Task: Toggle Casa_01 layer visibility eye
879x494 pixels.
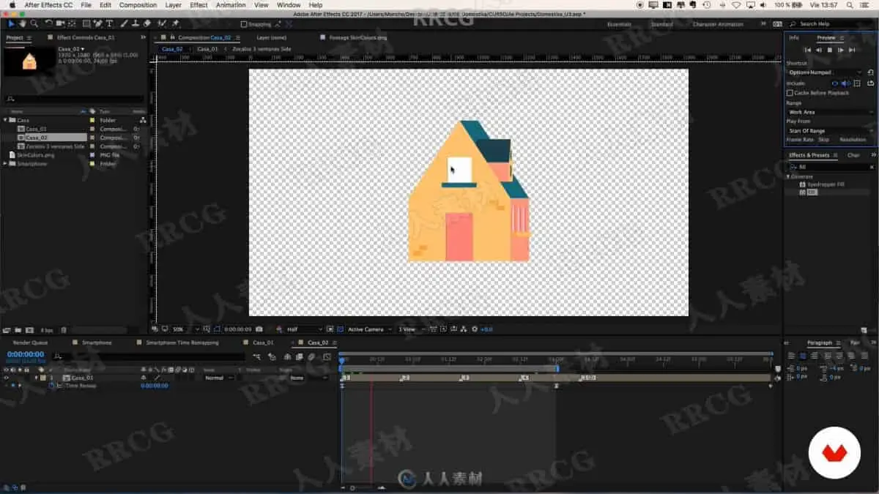Action: [x=7, y=378]
